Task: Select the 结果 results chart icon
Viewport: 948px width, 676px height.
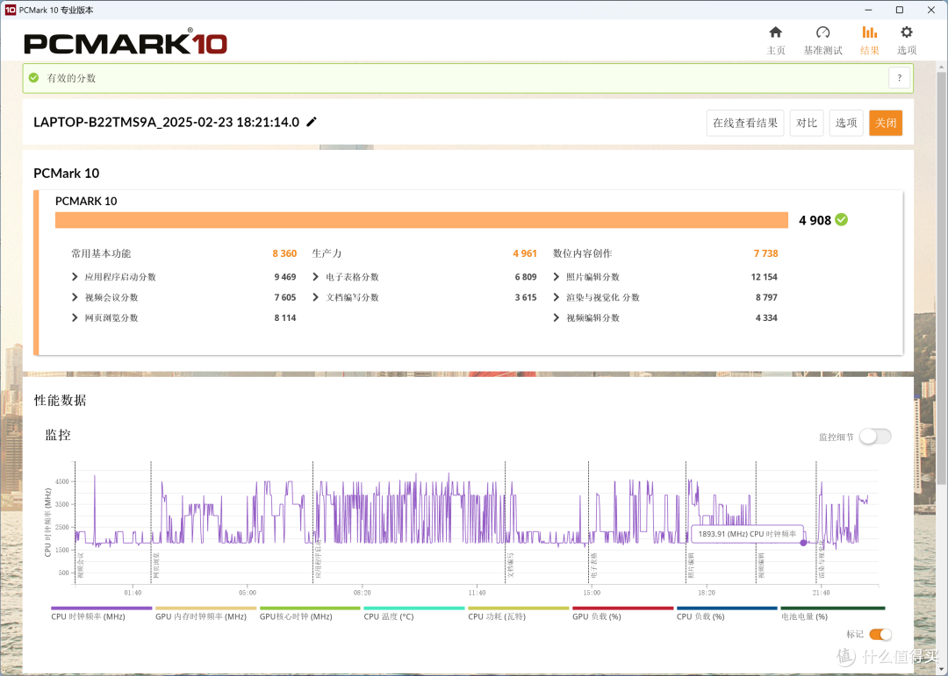Action: click(869, 32)
